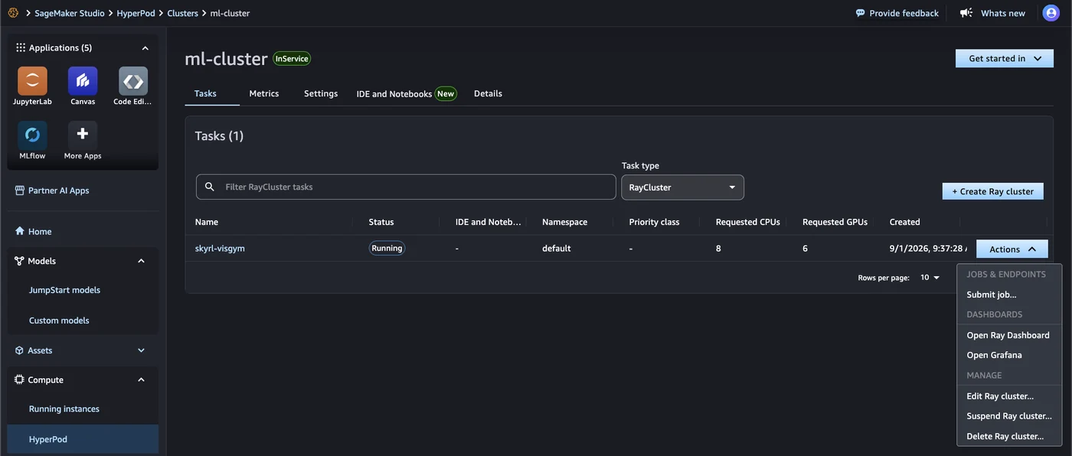Click the Applications grid icon
The height and width of the screenshot is (456, 1072).
click(21, 47)
